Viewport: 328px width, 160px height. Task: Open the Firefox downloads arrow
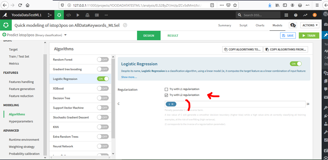pos(270,5)
